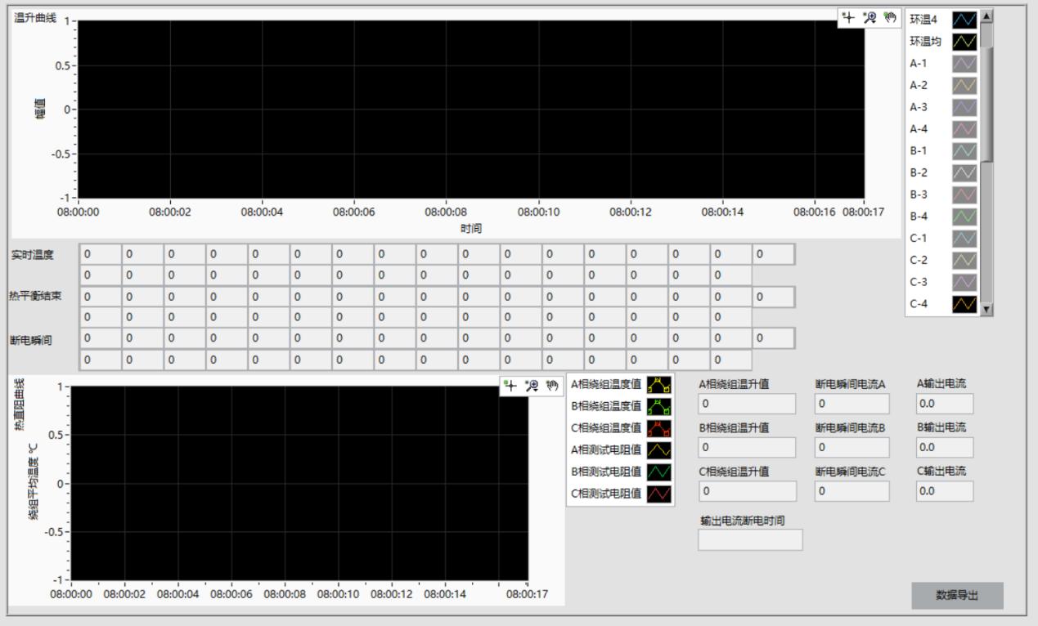1038x626 pixels.
Task: Click the 断电瞬间电流B value field
Action: (856, 447)
